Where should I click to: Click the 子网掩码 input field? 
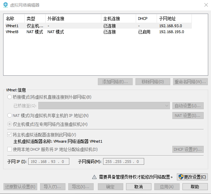[x=123, y=162]
